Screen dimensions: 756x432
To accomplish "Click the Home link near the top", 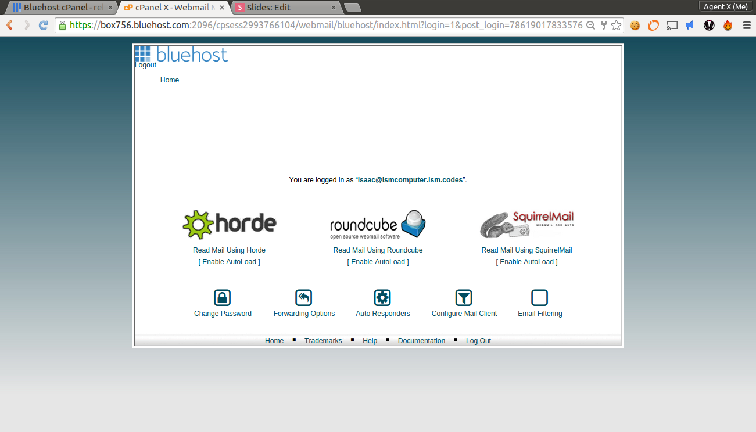I will (170, 80).
